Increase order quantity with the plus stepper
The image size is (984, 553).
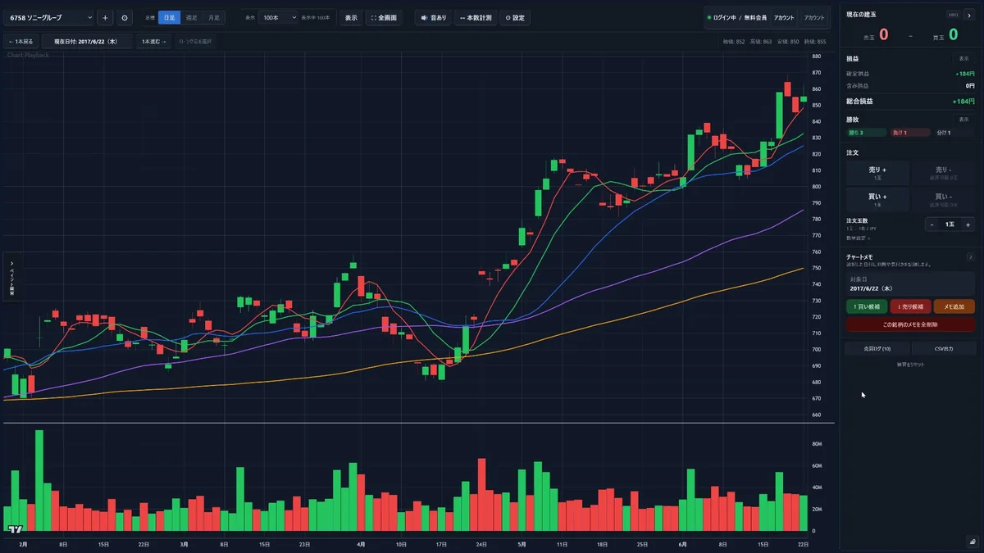coord(968,224)
